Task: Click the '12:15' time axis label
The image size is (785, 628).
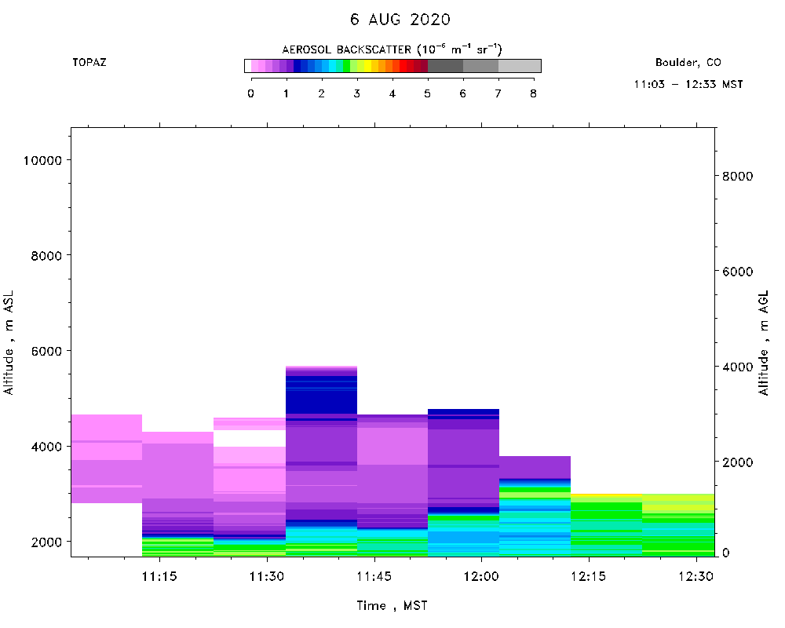Action: point(588,577)
